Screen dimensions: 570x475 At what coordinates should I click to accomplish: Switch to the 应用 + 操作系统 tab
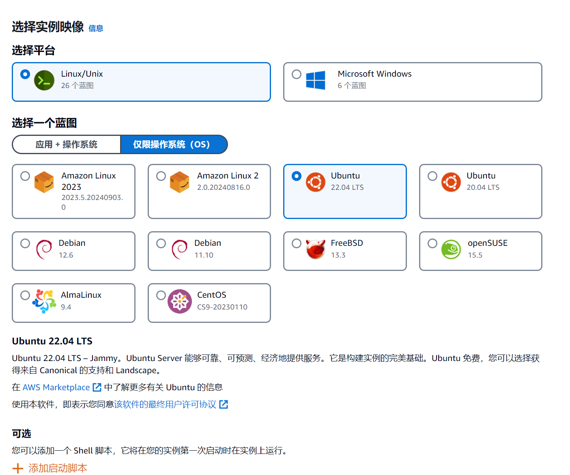pyautogui.click(x=67, y=144)
